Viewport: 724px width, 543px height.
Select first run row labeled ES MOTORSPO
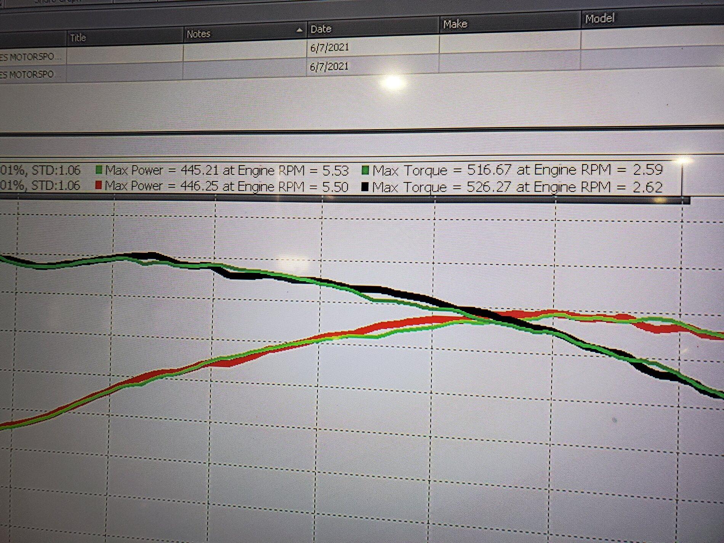click(30, 57)
